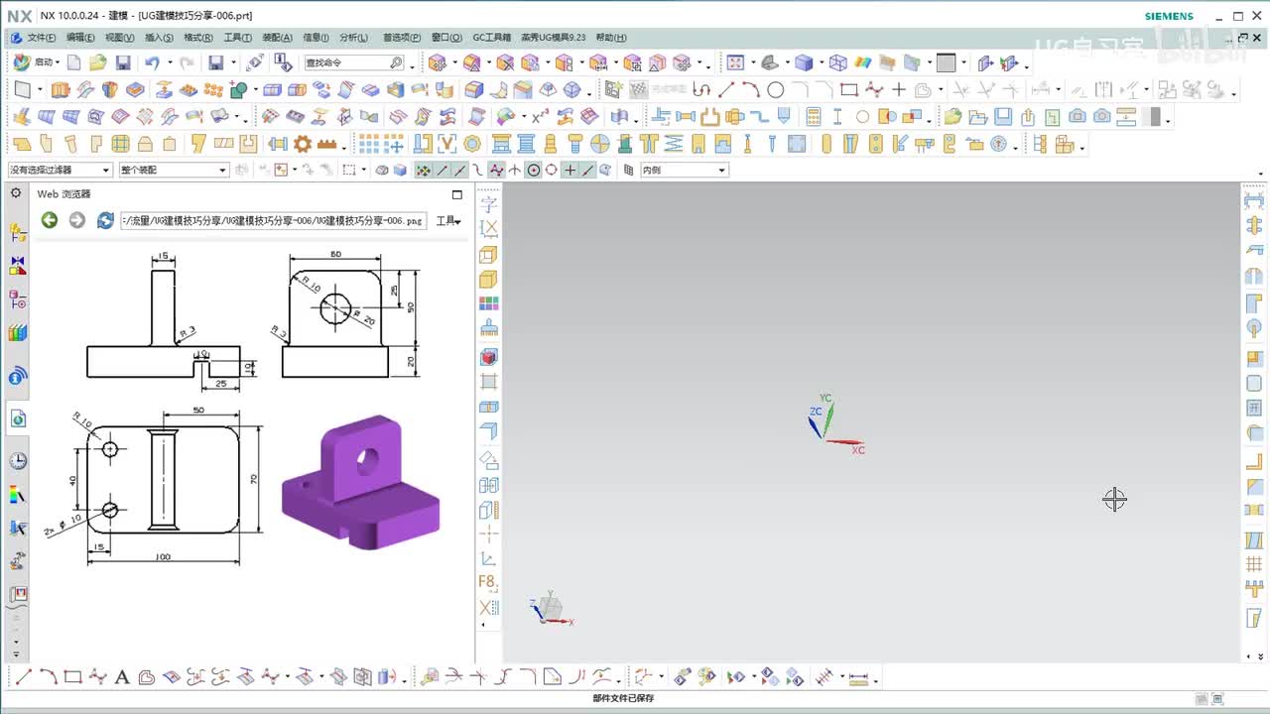Select the Point plus tool icon
This screenshot has height=714, width=1270.
coord(899,89)
